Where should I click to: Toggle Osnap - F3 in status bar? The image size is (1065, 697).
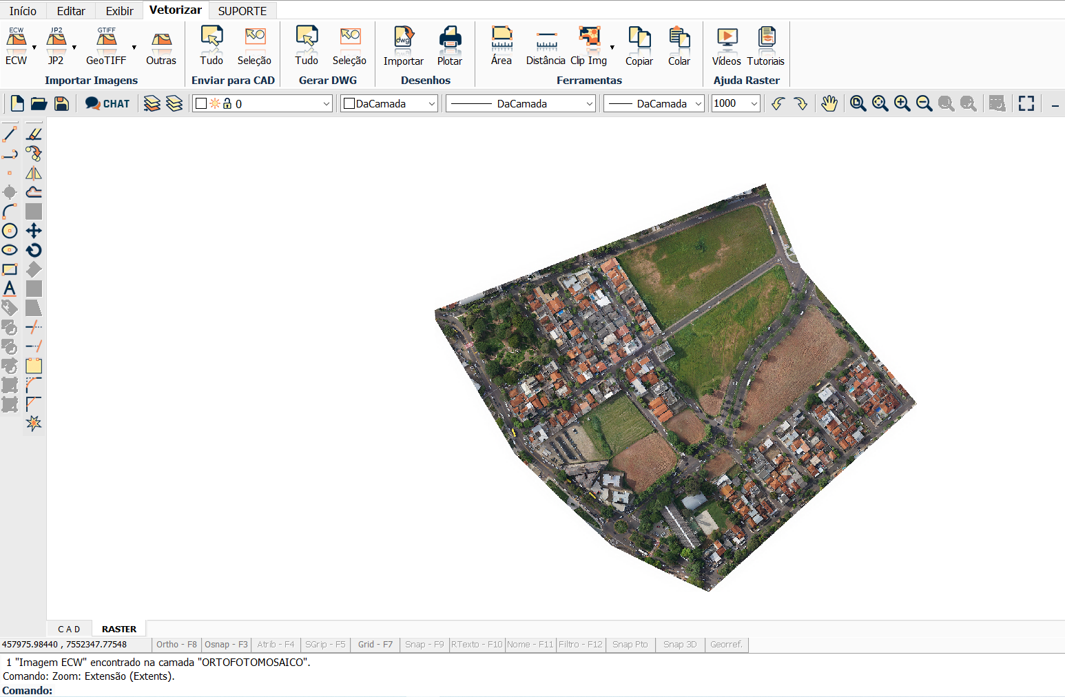pyautogui.click(x=226, y=645)
